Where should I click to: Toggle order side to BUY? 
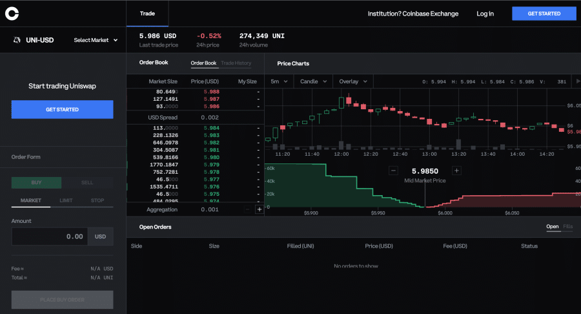tap(36, 182)
